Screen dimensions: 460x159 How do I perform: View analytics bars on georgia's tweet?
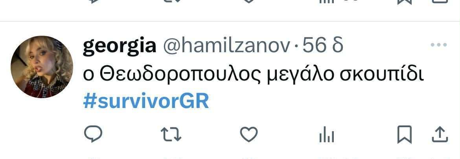(326, 135)
